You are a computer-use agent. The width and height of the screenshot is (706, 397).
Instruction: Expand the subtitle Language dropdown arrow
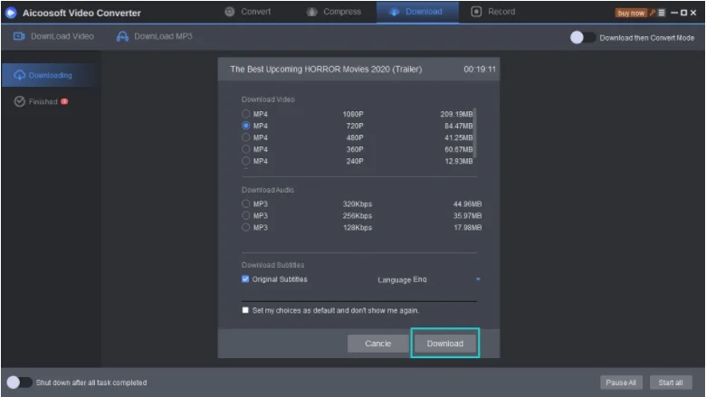(x=478, y=279)
